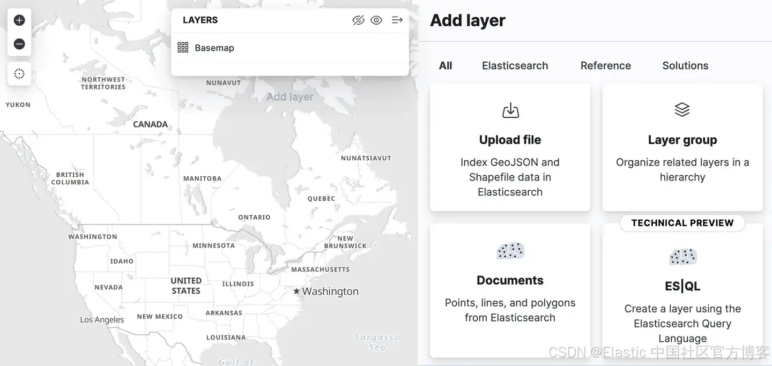Choose the Layer group card title
The width and height of the screenshot is (772, 366).
pos(682,140)
